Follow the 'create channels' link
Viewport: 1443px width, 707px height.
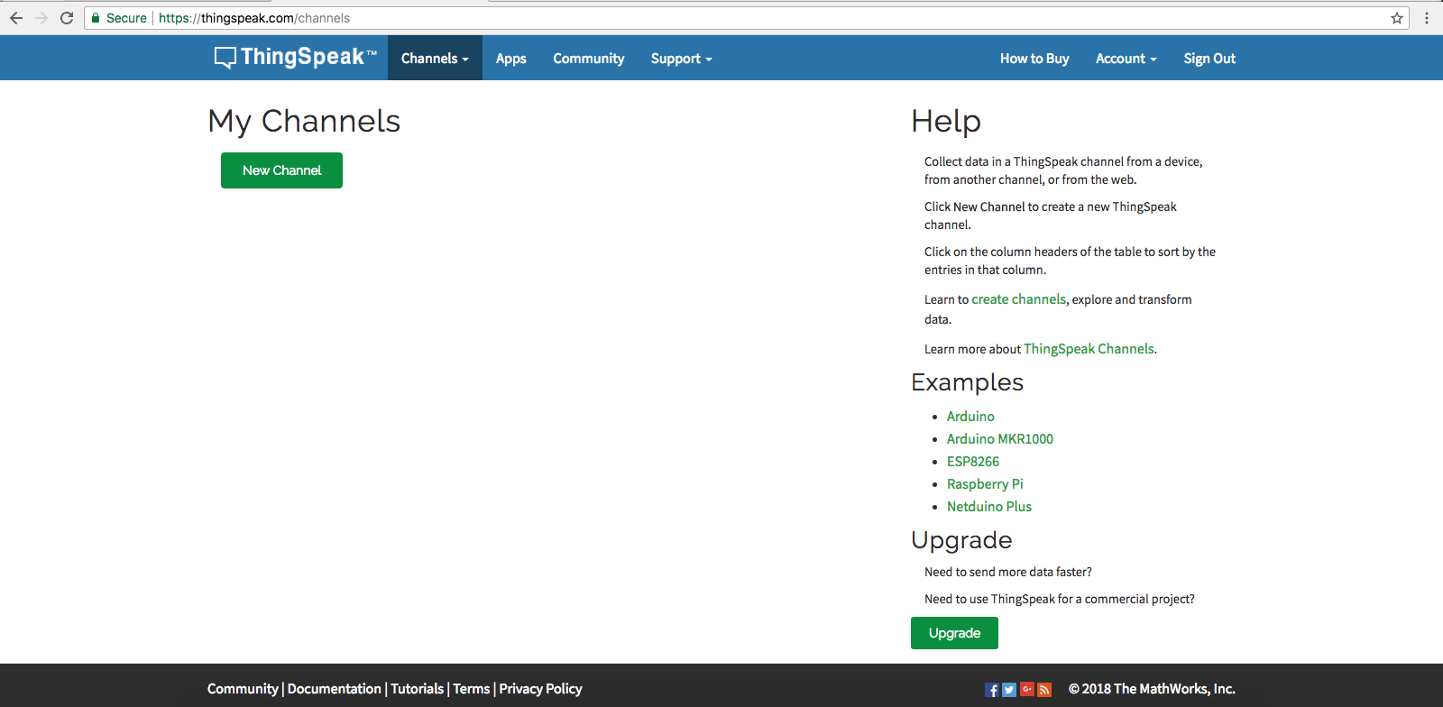[1018, 299]
